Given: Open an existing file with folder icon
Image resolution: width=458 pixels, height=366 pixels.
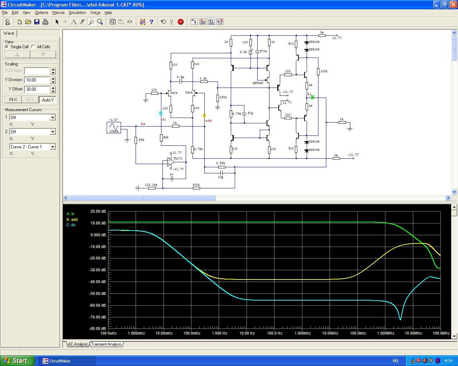Looking at the screenshot, I should pos(28,22).
